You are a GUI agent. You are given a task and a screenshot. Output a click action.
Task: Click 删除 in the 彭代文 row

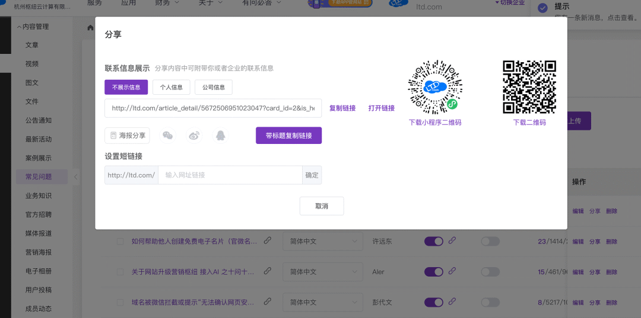611,303
